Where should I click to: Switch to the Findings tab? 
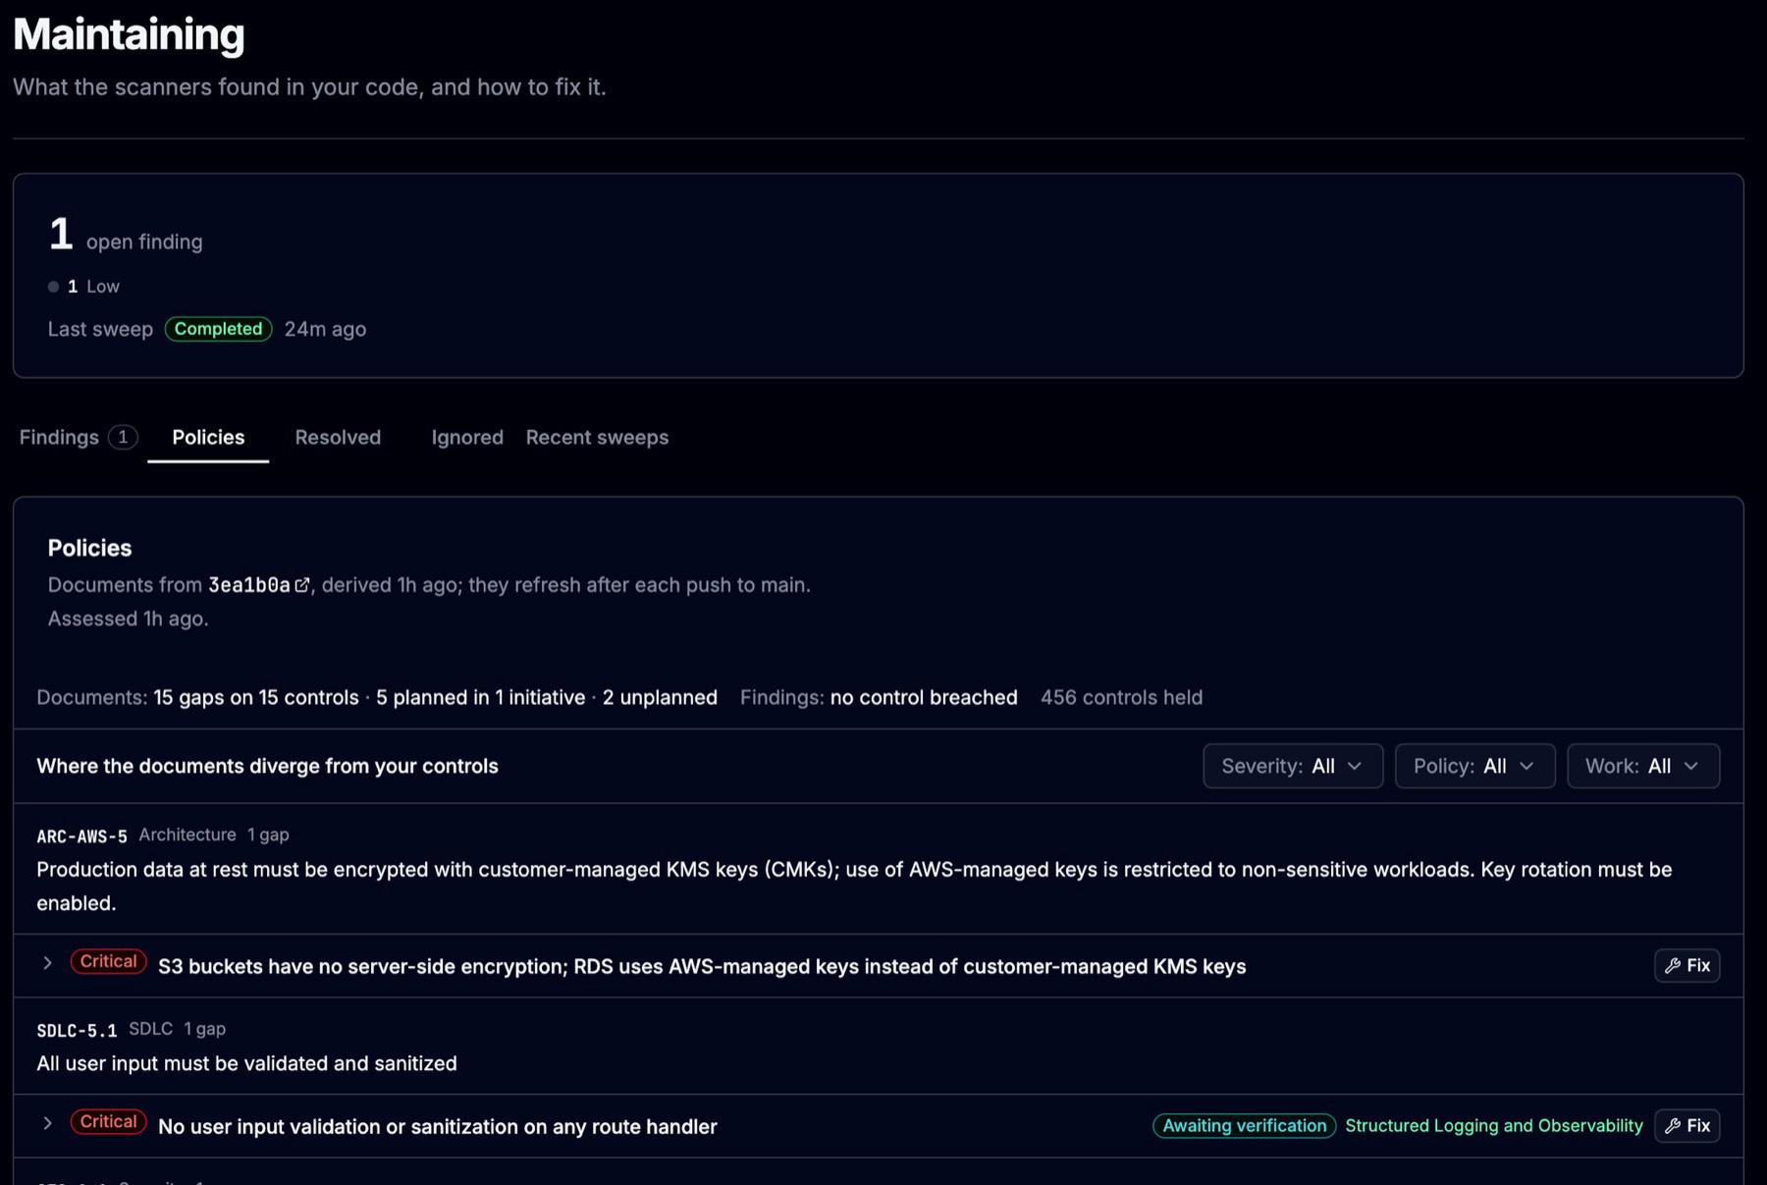[78, 437]
